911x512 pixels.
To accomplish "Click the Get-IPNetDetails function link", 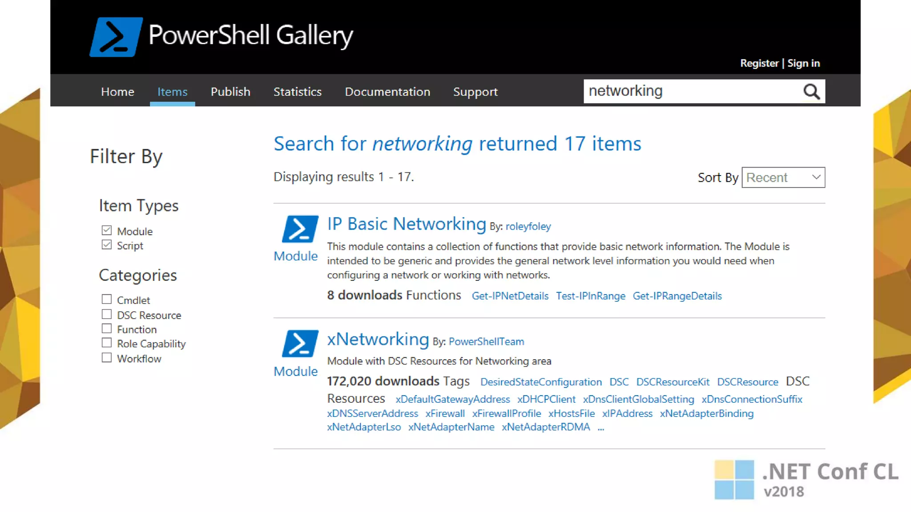I will click(x=510, y=296).
